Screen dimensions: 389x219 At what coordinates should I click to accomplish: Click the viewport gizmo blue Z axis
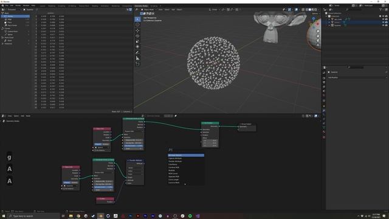314,19
